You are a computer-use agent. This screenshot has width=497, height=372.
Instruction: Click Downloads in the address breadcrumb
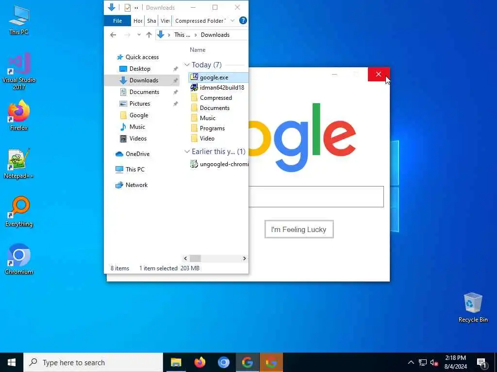pyautogui.click(x=215, y=35)
